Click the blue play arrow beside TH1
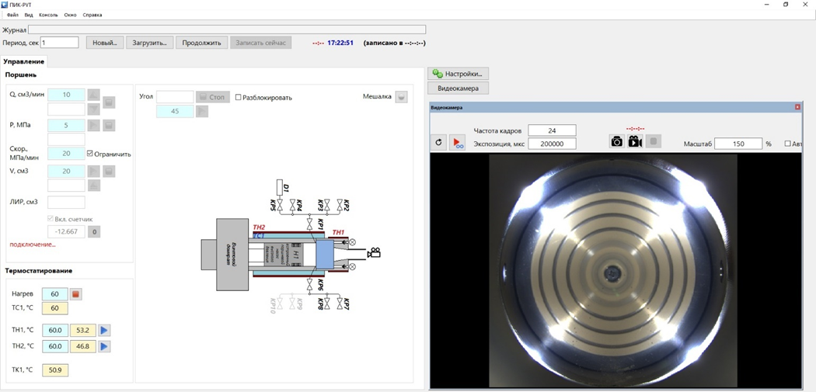Screen dimensions: 816x392 tap(104, 331)
